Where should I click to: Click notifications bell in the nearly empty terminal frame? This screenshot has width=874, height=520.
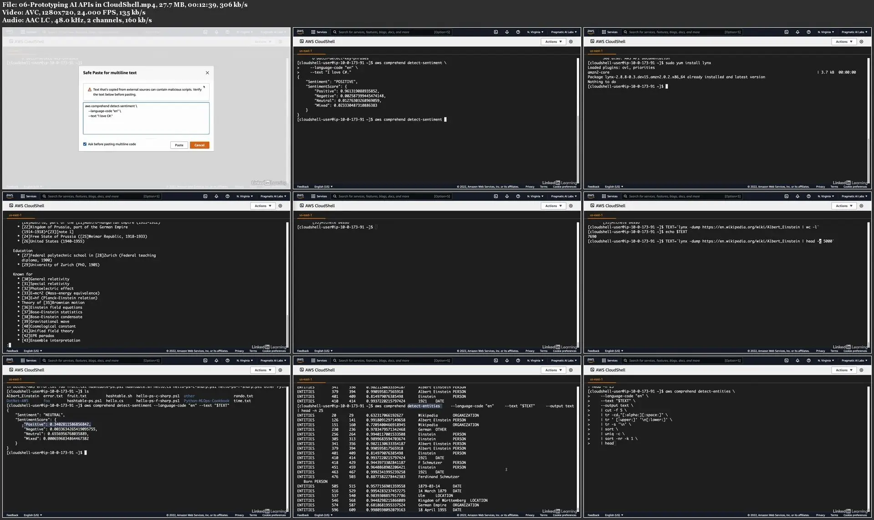pyautogui.click(x=507, y=196)
